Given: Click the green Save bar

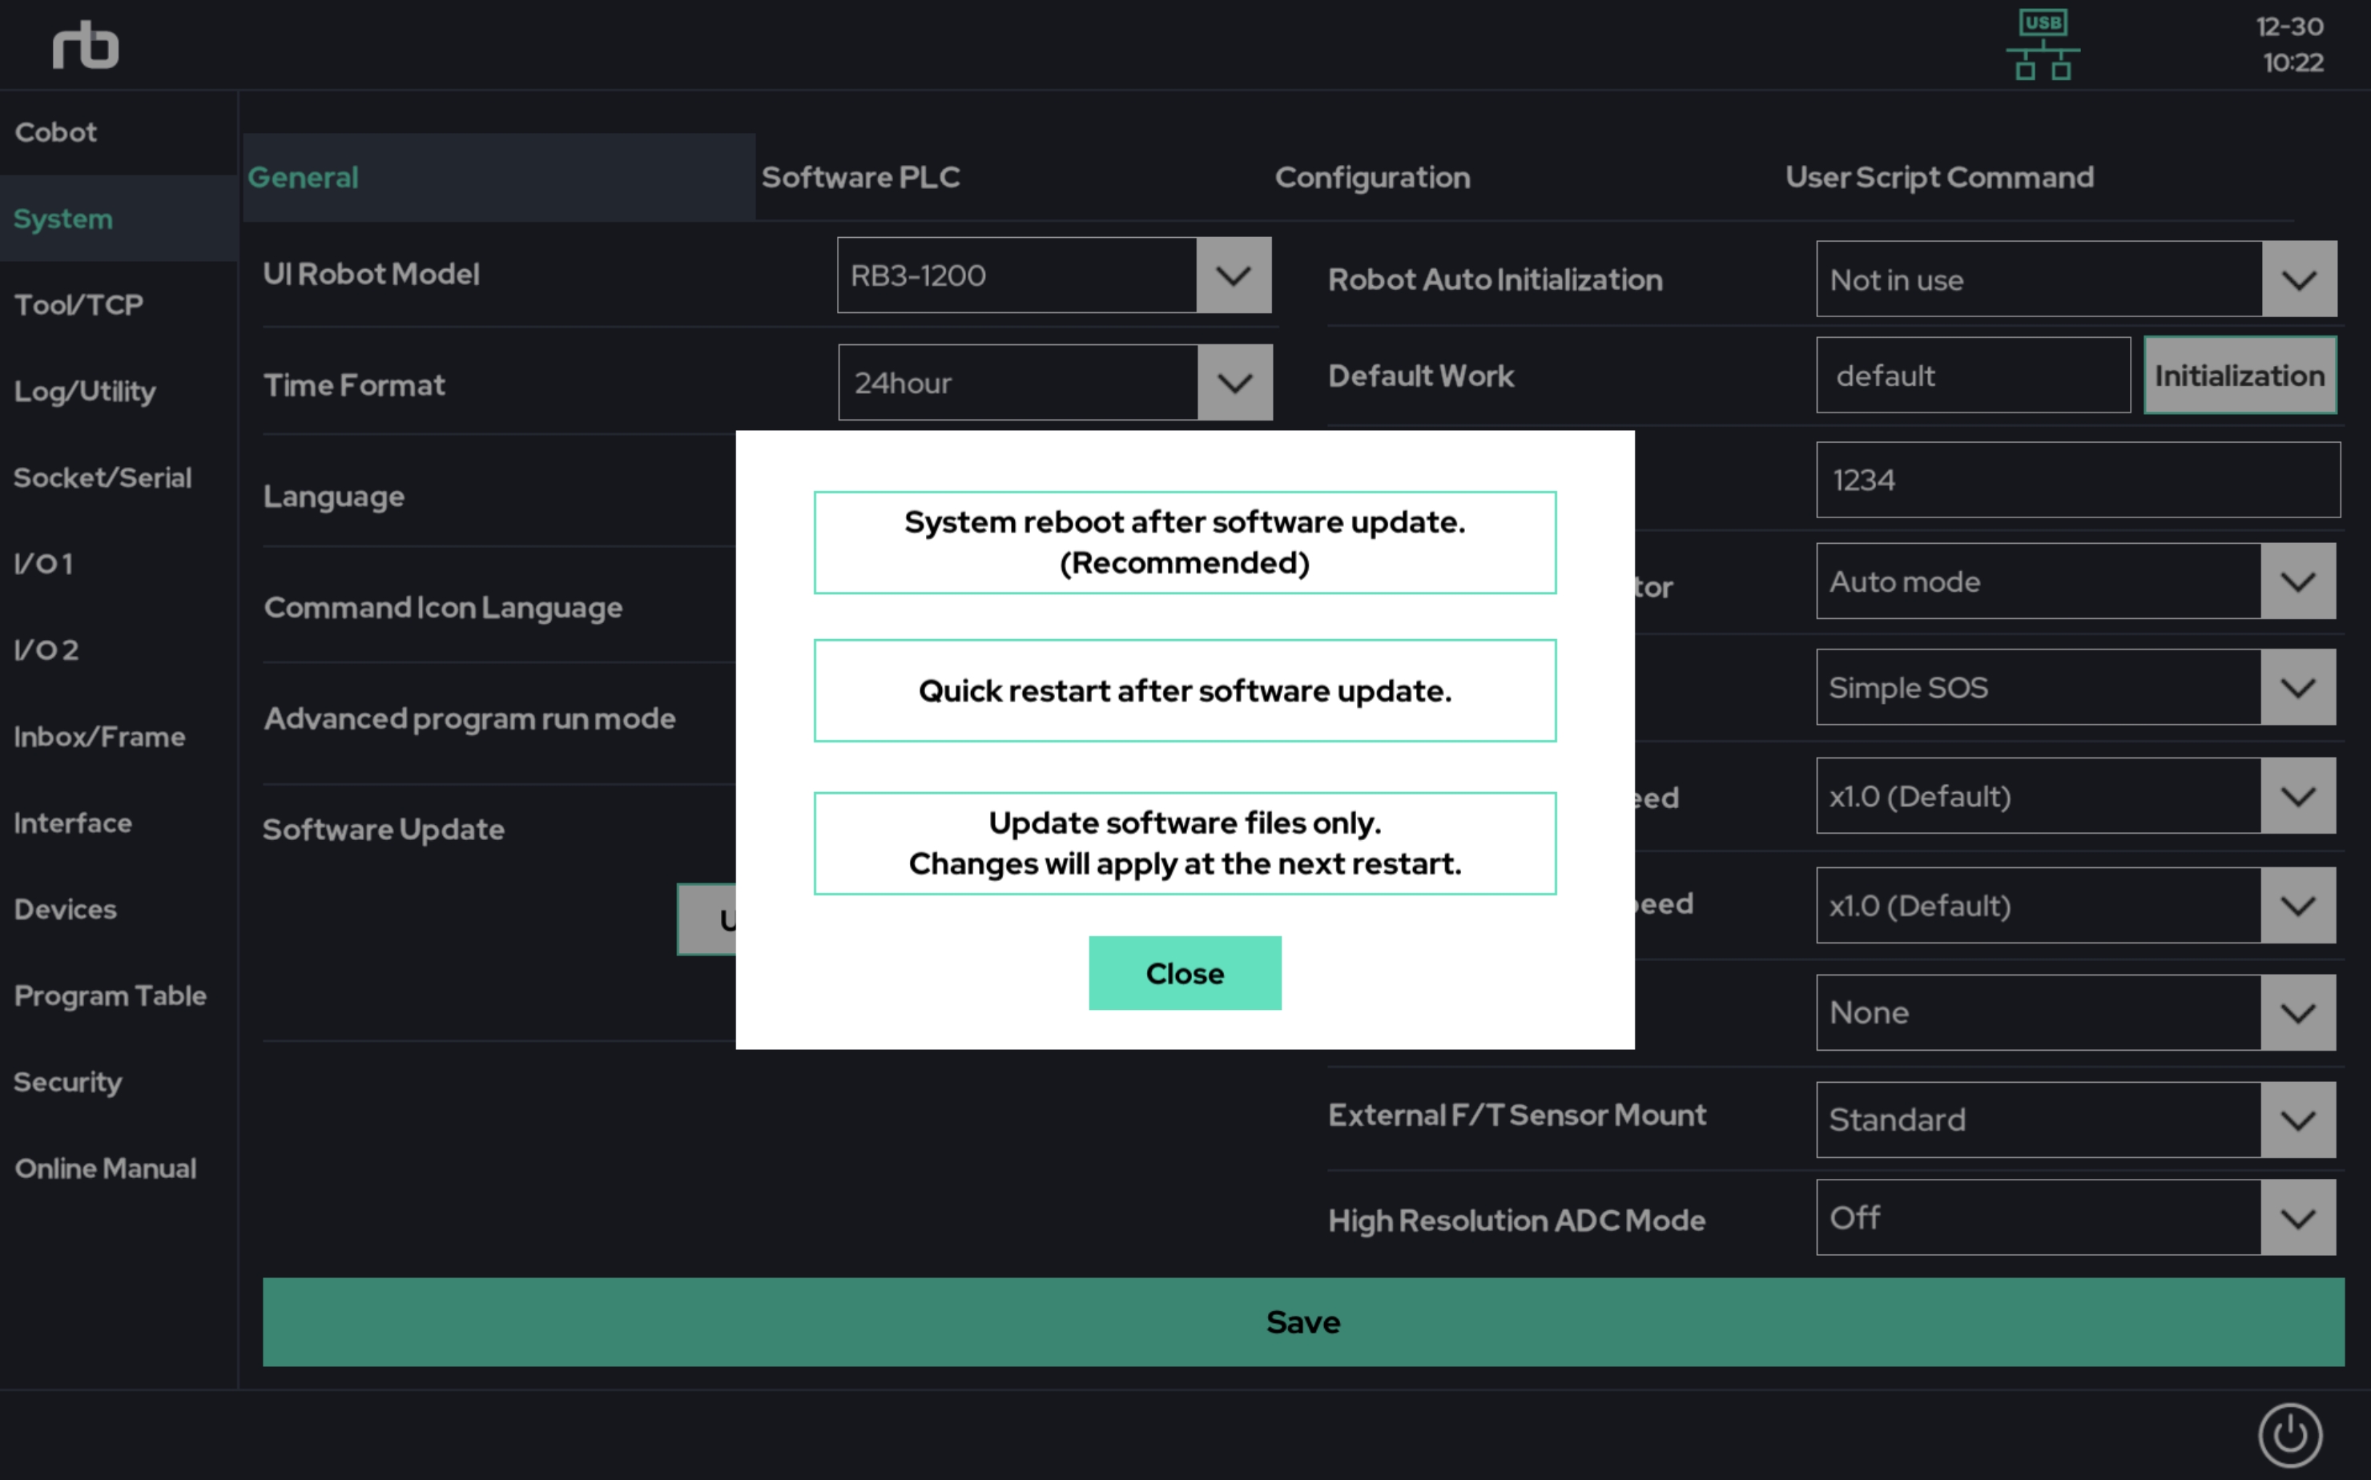Looking at the screenshot, I should point(1302,1321).
